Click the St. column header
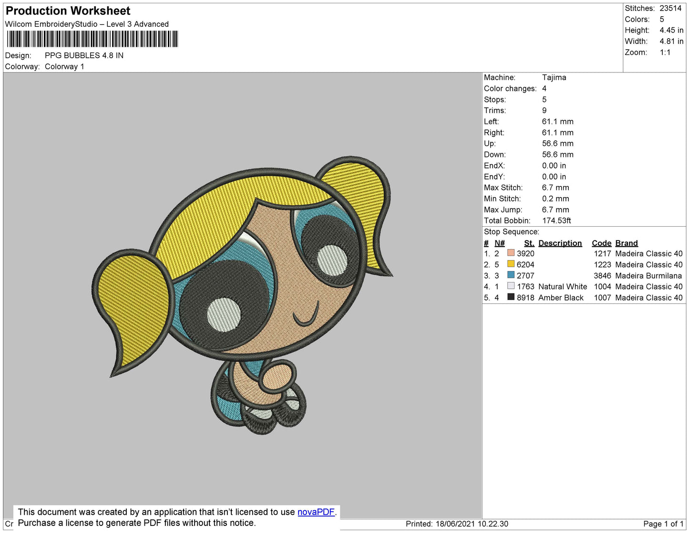 click(529, 243)
